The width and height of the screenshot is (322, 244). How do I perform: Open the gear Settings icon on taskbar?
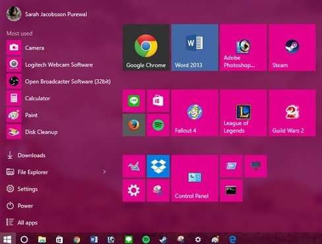[198, 239]
